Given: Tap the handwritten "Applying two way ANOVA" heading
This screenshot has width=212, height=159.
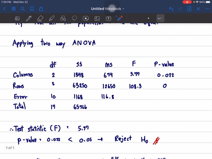Looking at the screenshot, I should pos(54,43).
